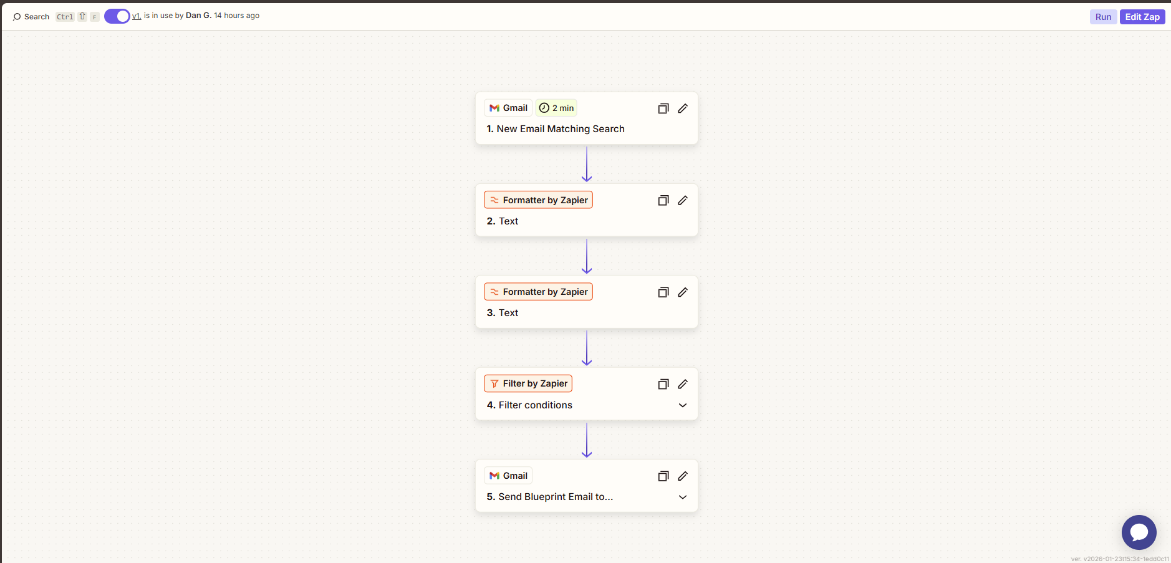Click the 2 min polling interval badge
Image resolution: width=1171 pixels, height=563 pixels.
pos(556,108)
